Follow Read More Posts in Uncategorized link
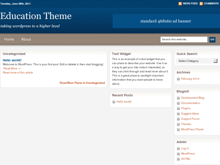The width and height of the screenshot is (220, 165). 82,83
